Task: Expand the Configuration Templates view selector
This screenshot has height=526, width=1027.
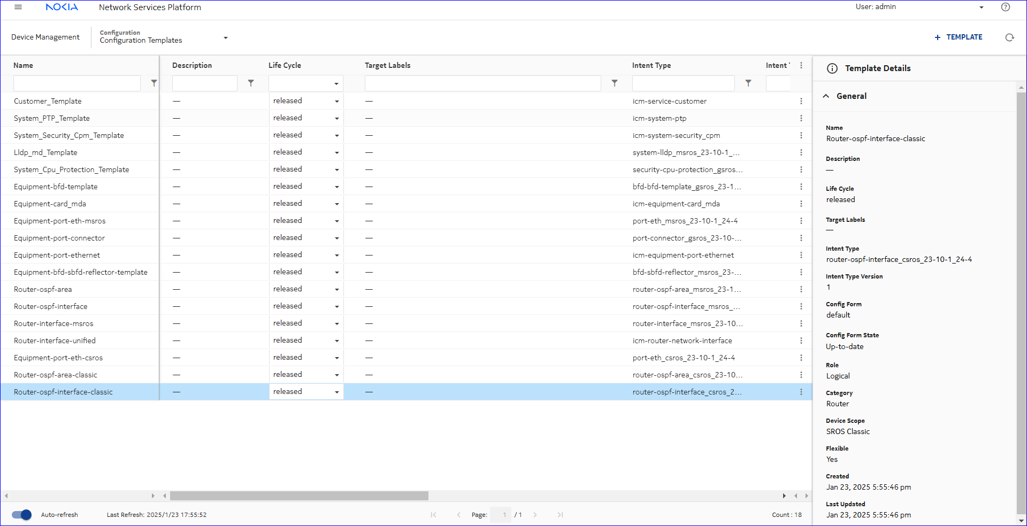Action: (x=225, y=37)
